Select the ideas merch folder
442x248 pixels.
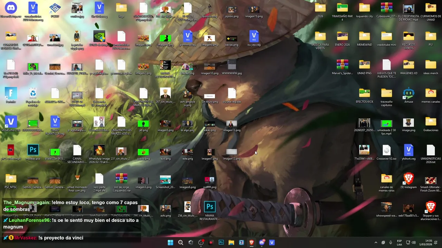(431, 65)
